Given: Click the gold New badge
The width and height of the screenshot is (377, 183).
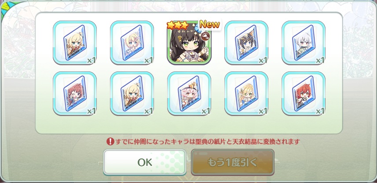Looking at the screenshot, I should coord(209,24).
